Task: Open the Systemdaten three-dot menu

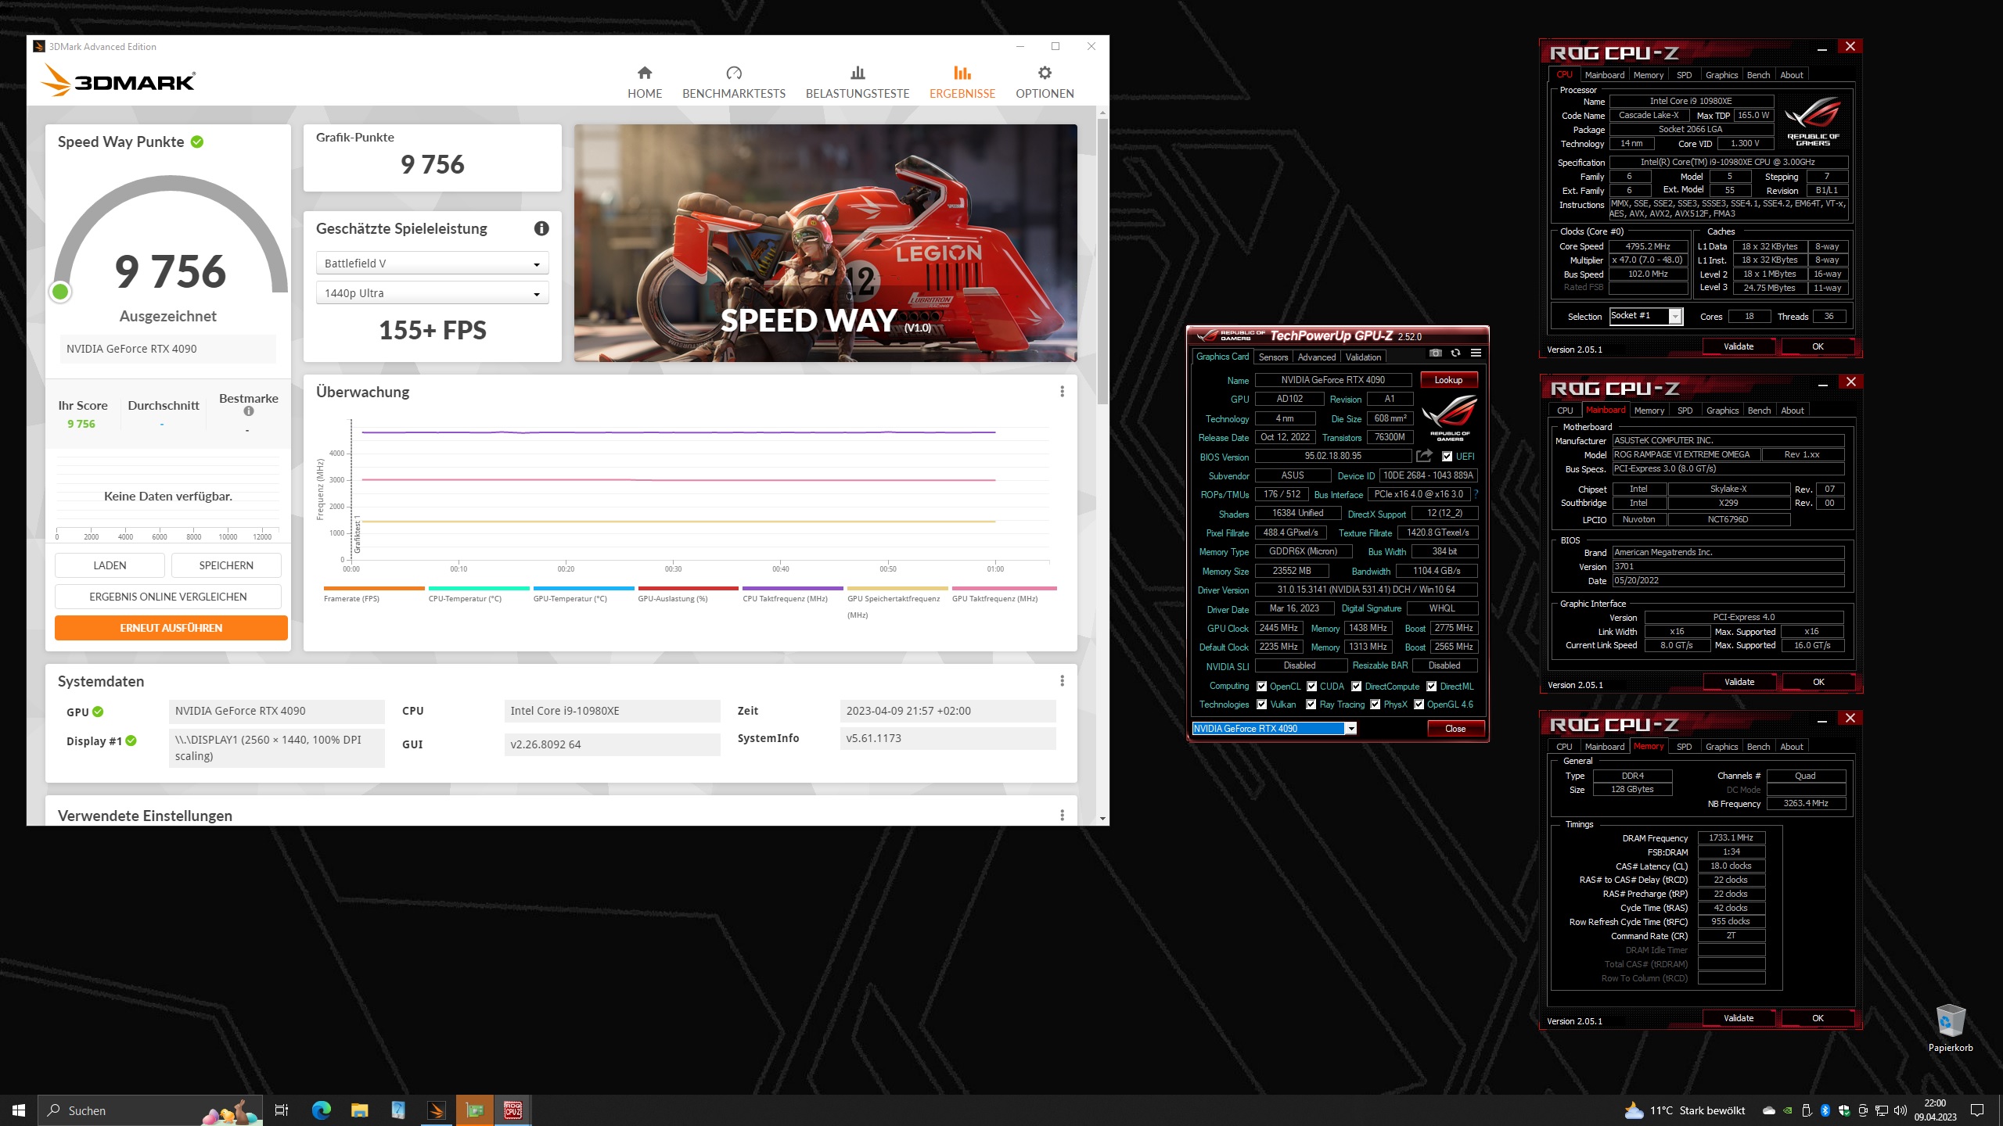Action: coord(1062,681)
